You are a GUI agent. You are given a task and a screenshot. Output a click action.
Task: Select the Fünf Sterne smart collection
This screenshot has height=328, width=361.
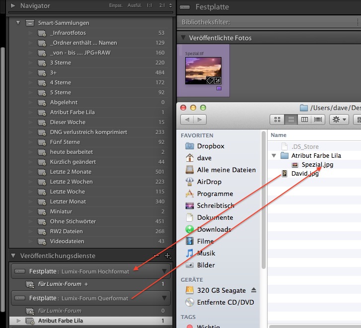(x=65, y=142)
